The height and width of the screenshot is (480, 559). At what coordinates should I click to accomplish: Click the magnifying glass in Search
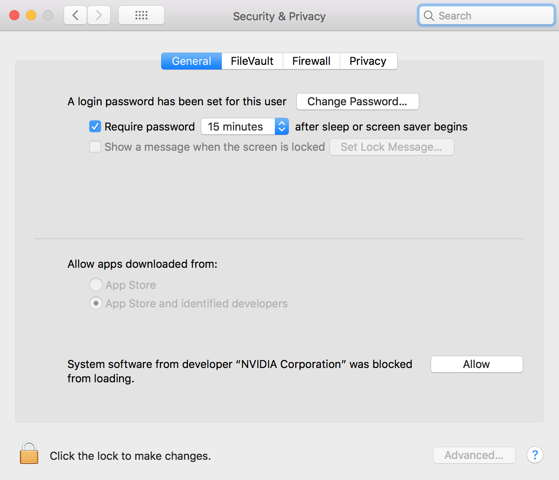click(x=429, y=16)
